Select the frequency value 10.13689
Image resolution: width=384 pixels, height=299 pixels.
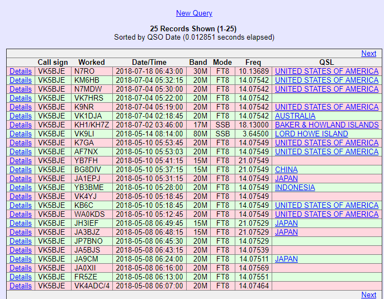coord(254,72)
